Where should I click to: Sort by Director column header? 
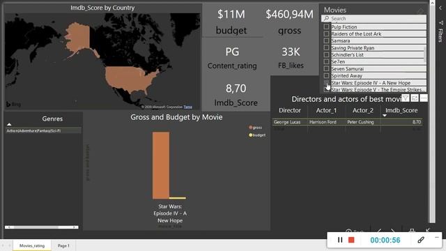[290, 110]
